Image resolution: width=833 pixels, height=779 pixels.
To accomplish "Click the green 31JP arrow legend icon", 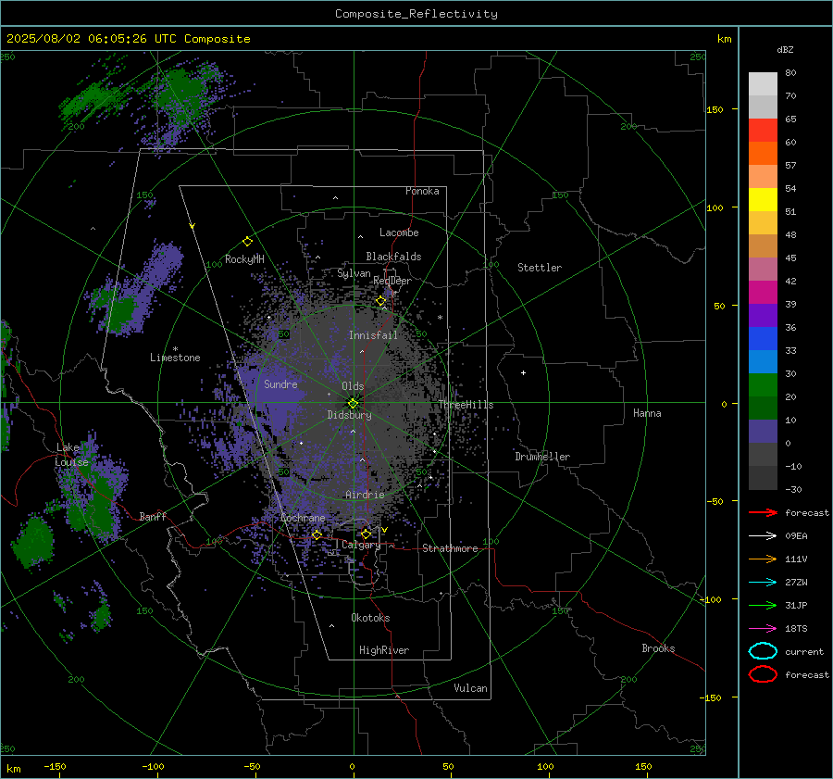I will [x=763, y=605].
